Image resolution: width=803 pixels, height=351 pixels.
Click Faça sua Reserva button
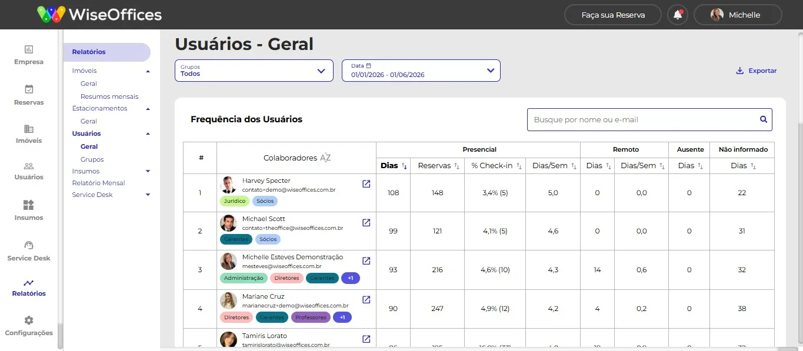tap(613, 15)
